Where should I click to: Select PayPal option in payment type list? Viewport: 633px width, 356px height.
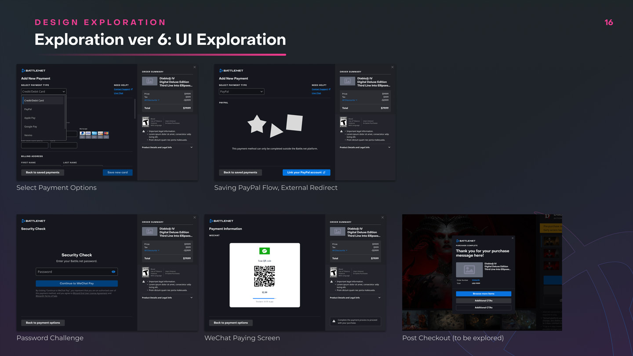tap(43, 109)
